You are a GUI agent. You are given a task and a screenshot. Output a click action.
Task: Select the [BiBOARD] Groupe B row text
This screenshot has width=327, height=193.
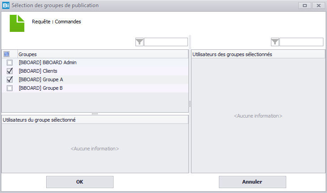(x=41, y=88)
